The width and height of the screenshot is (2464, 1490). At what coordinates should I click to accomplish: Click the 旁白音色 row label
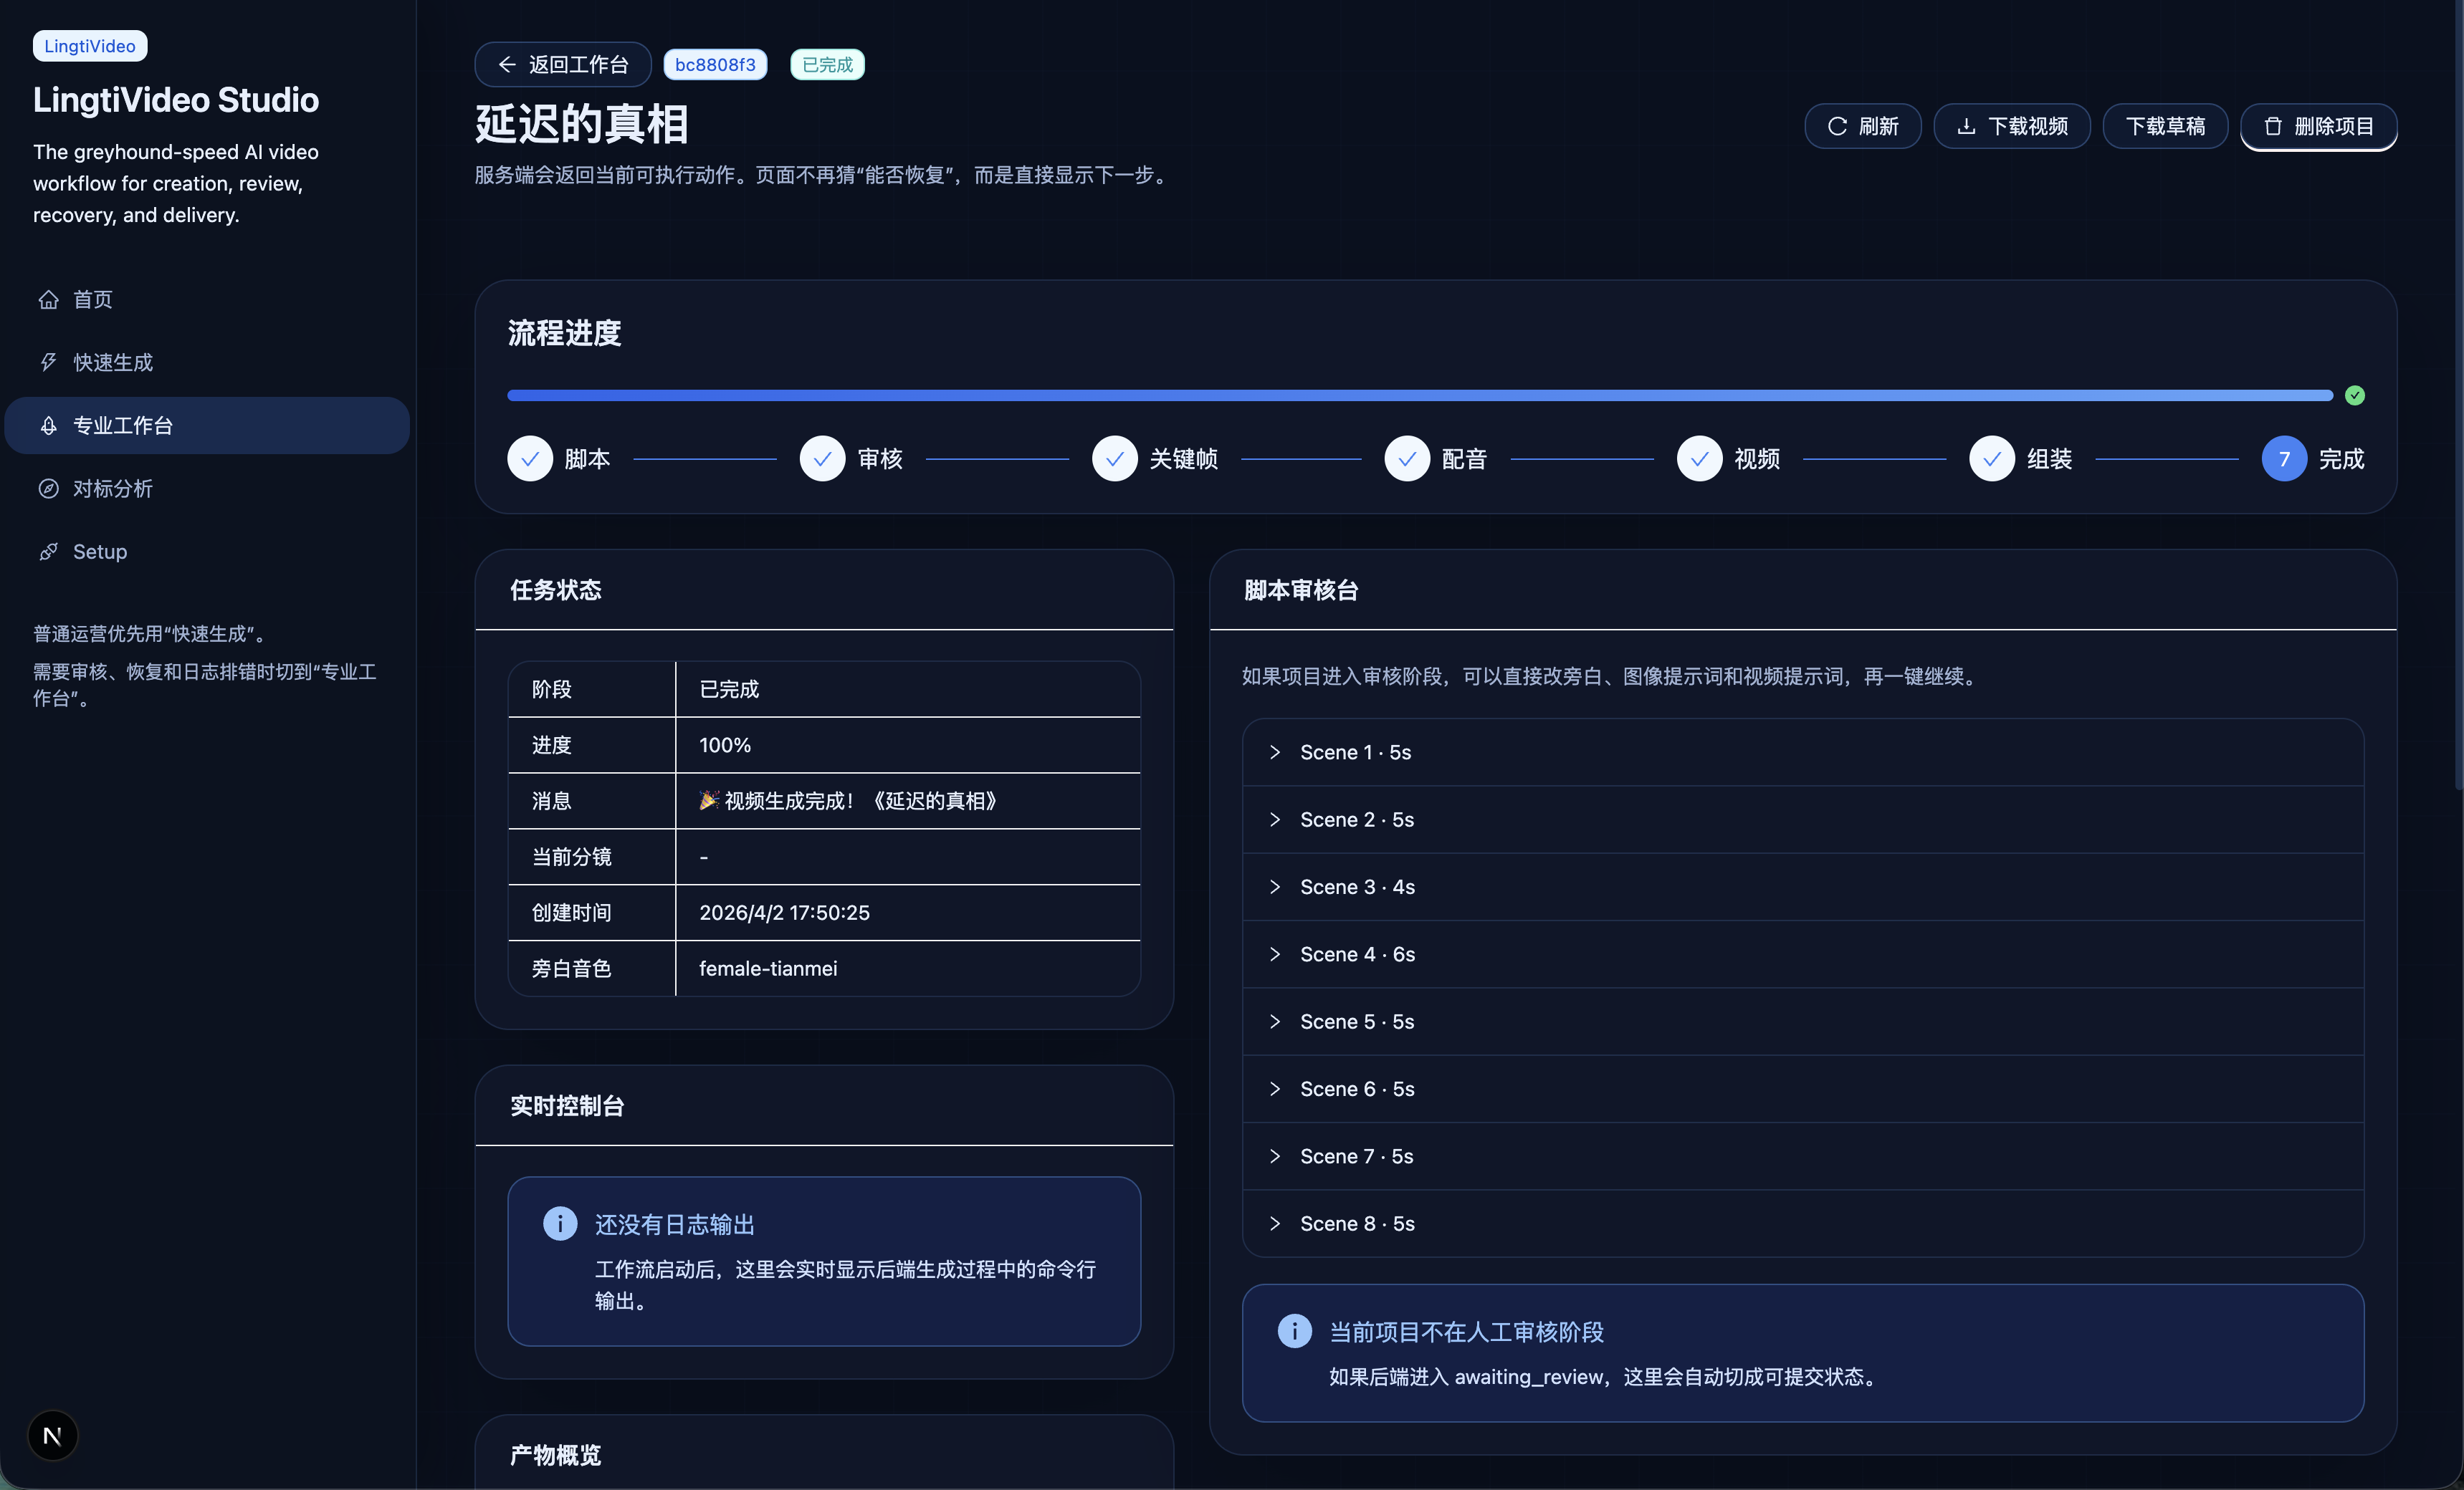coord(571,969)
